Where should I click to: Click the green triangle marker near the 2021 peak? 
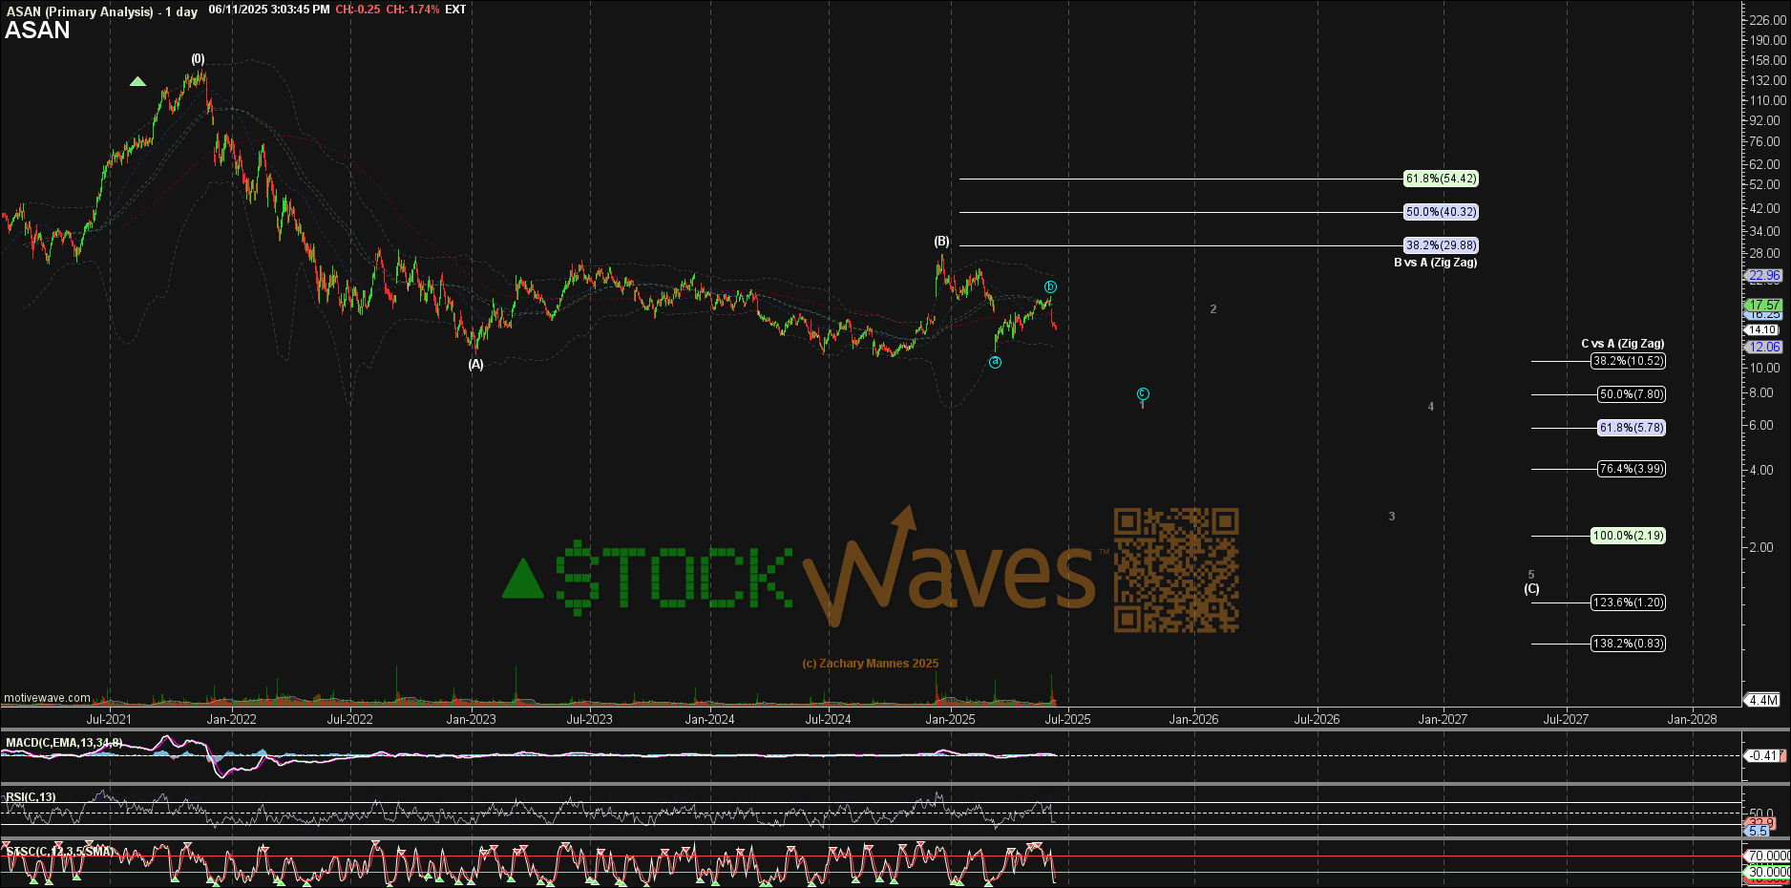coord(137,82)
